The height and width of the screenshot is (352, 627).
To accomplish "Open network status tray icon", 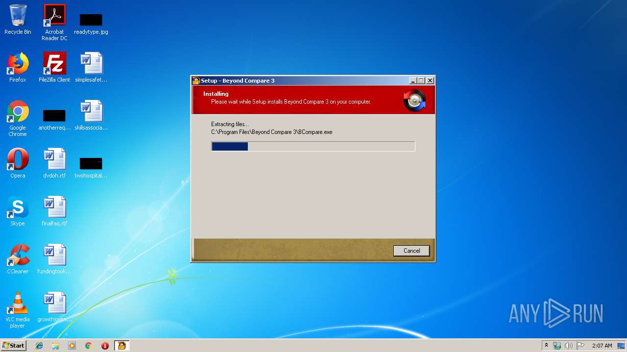I will (x=557, y=346).
